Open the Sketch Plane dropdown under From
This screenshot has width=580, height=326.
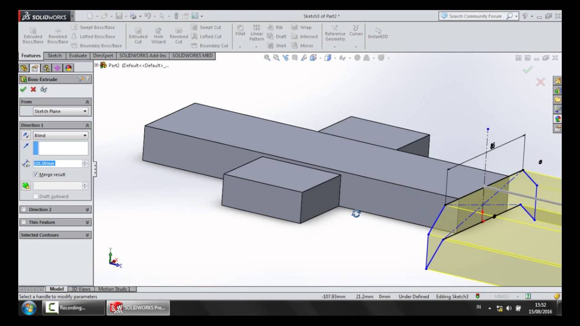pos(60,111)
